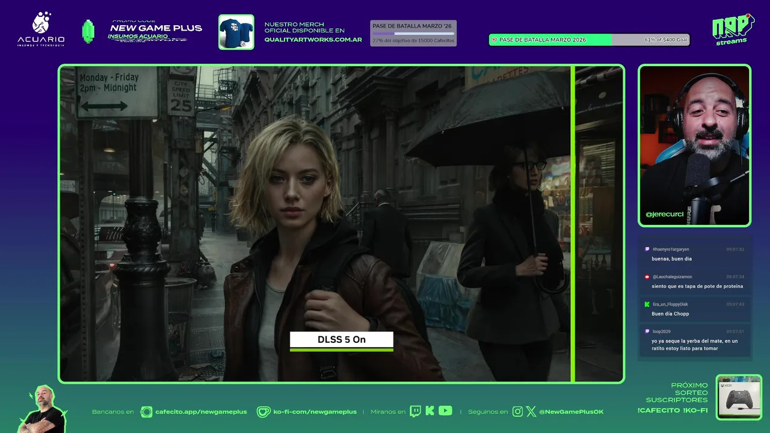Open the merch t-shirt thumbnail

pos(236,32)
